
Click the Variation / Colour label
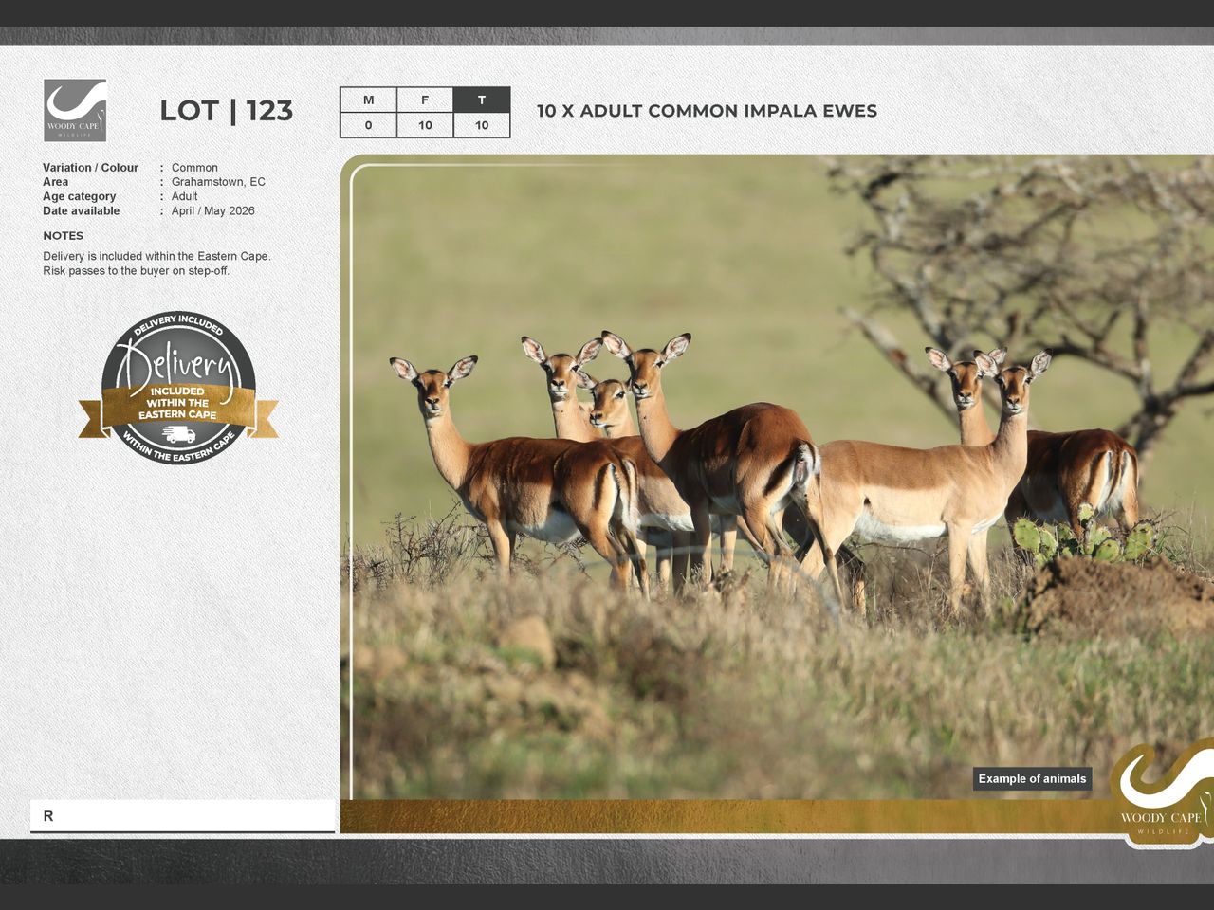[90, 168]
